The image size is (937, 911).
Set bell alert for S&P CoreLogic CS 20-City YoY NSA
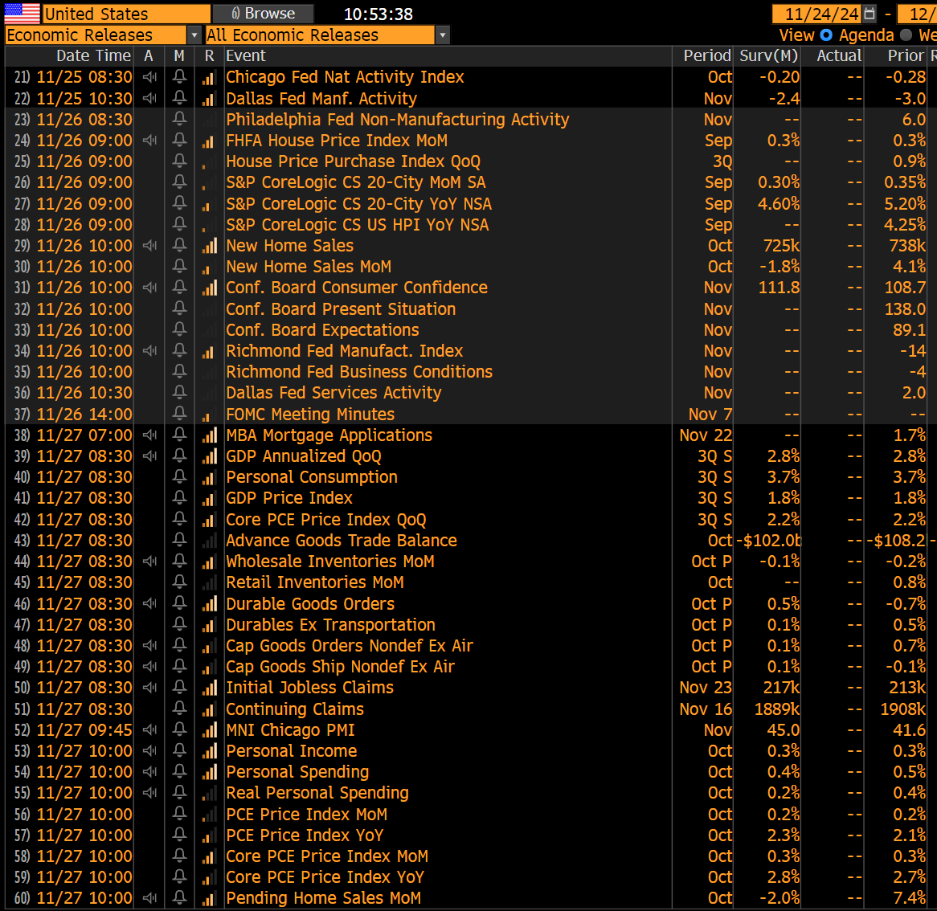pos(179,203)
